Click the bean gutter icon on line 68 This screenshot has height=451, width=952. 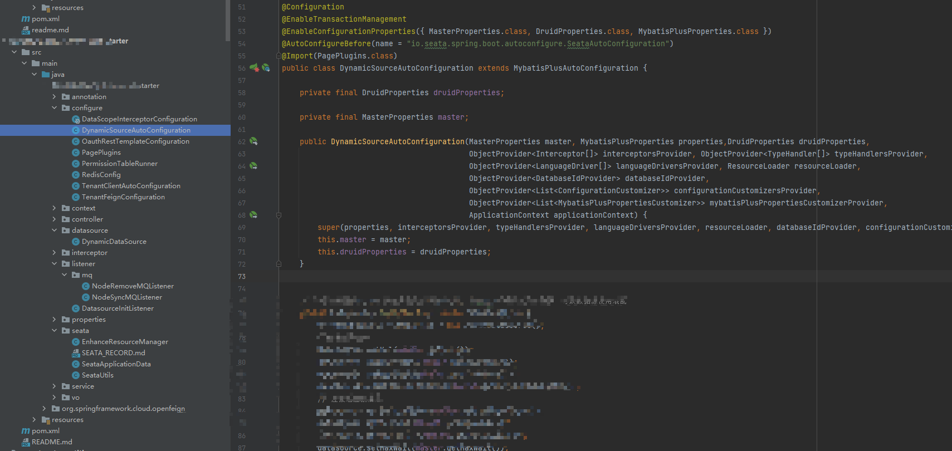(x=253, y=215)
